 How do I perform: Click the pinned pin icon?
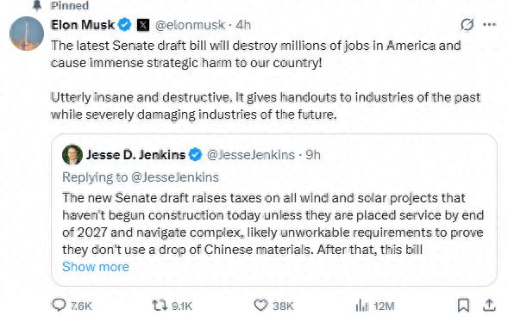[x=37, y=5]
